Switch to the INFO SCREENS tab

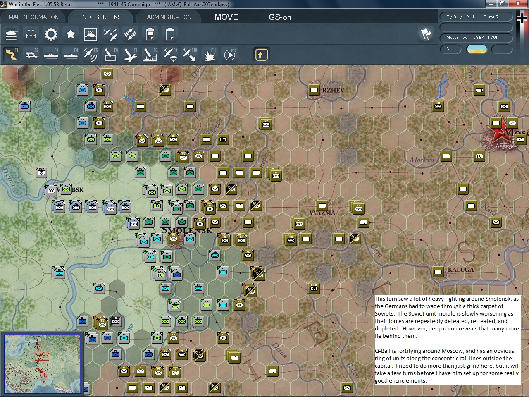click(x=101, y=17)
